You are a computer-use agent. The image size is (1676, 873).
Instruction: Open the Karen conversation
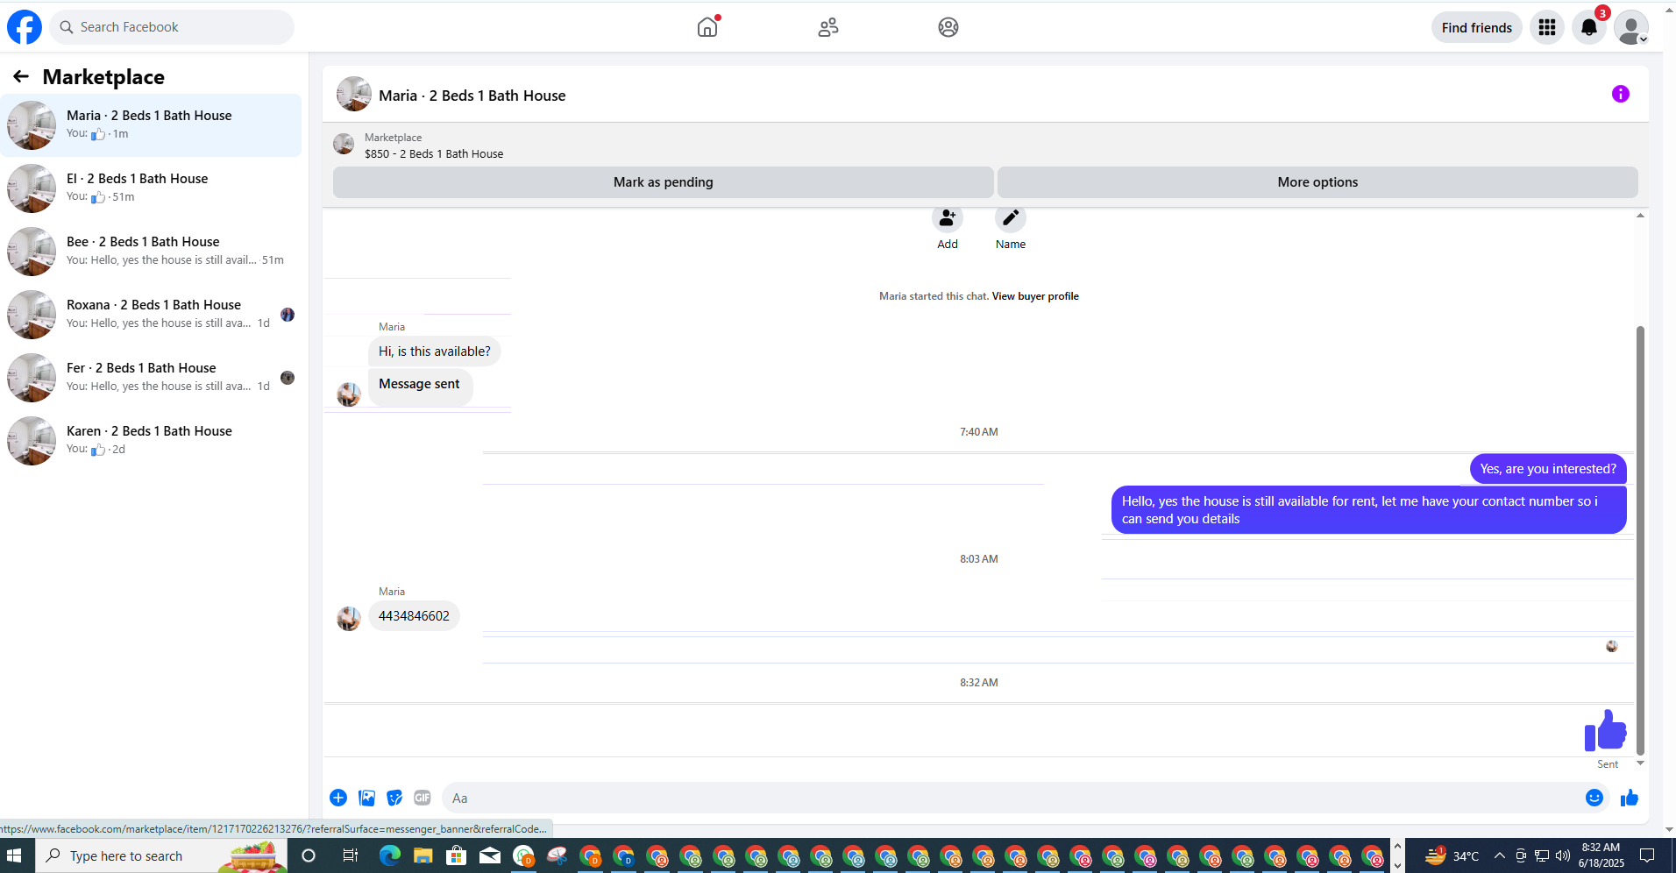tap(151, 441)
